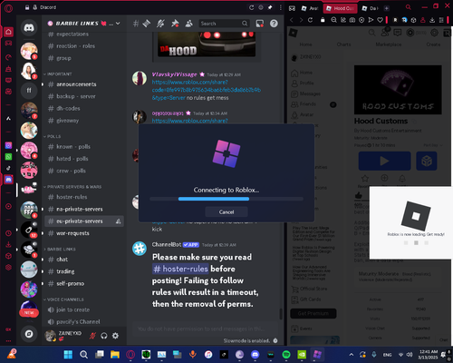Open Roblox chat messages icon in header
The image size is (453, 363).
click(x=398, y=33)
